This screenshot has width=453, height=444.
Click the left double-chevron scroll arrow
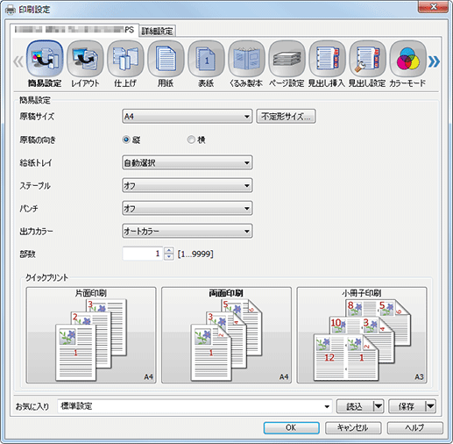click(18, 61)
